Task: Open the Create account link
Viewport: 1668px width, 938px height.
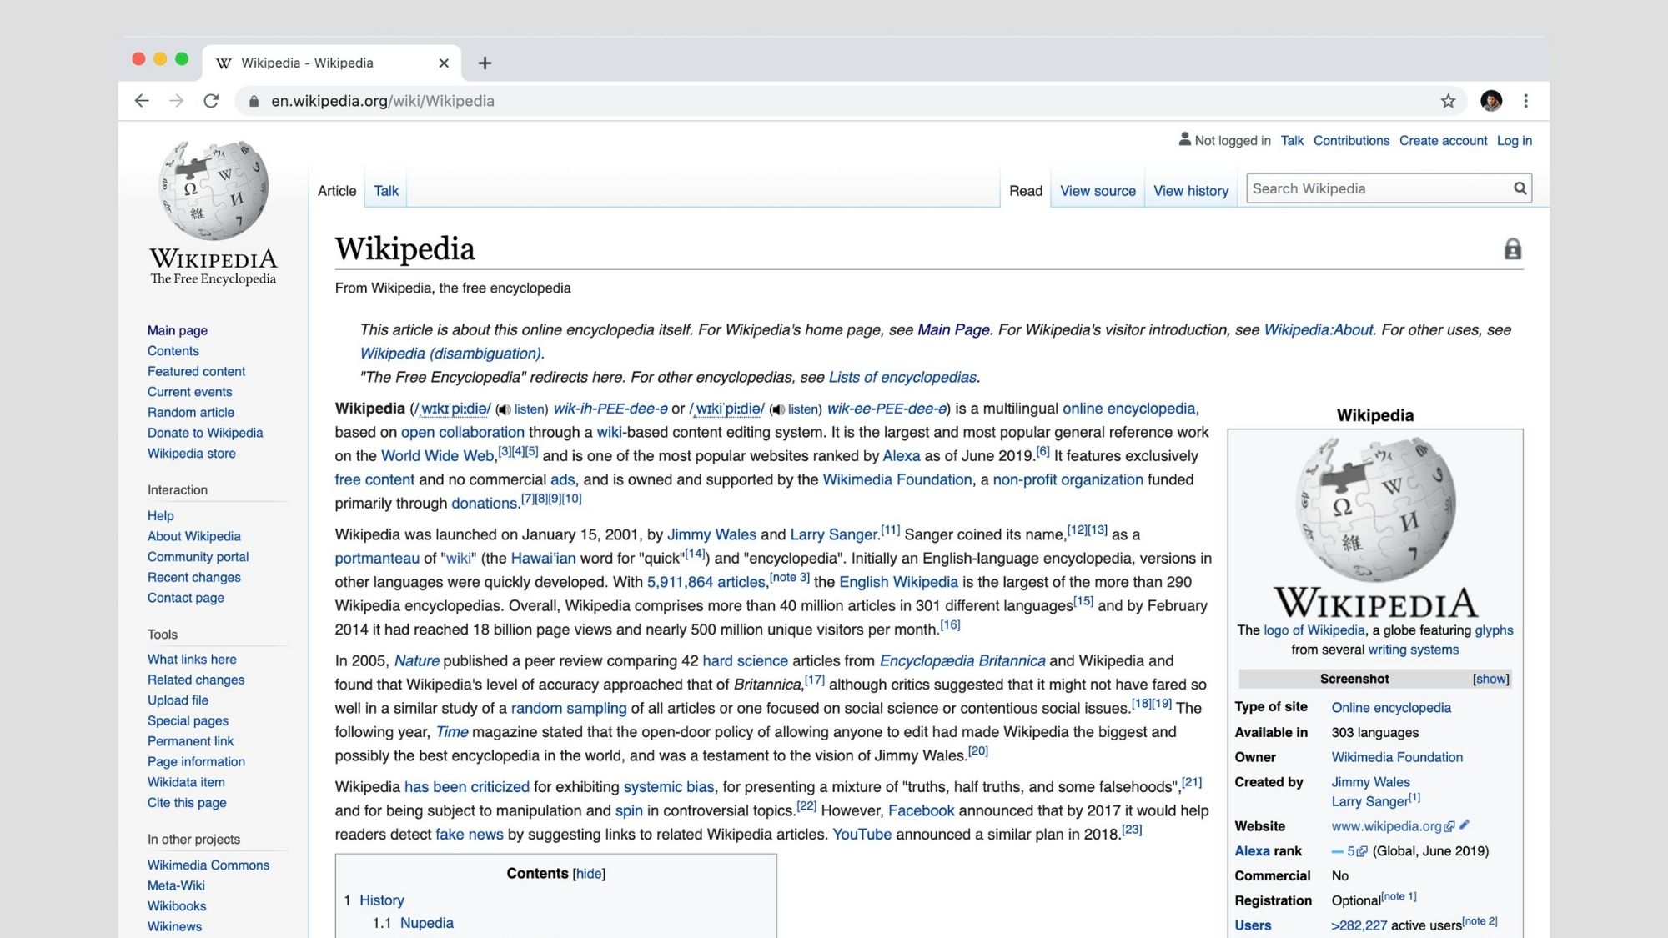Action: [1443, 140]
